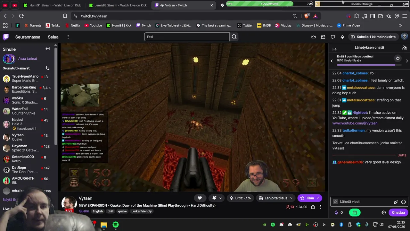
Task: Click the celebration icon in chat input
Action: pos(396,202)
